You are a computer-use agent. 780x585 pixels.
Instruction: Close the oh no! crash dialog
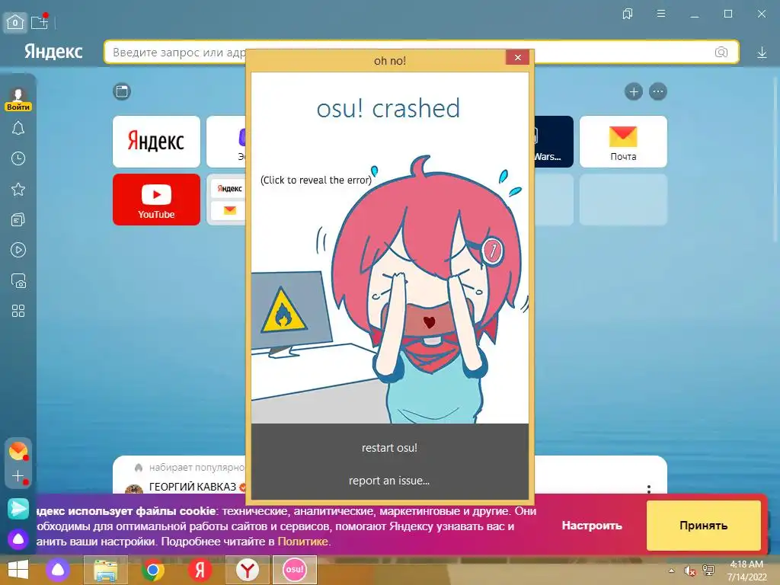(x=517, y=58)
